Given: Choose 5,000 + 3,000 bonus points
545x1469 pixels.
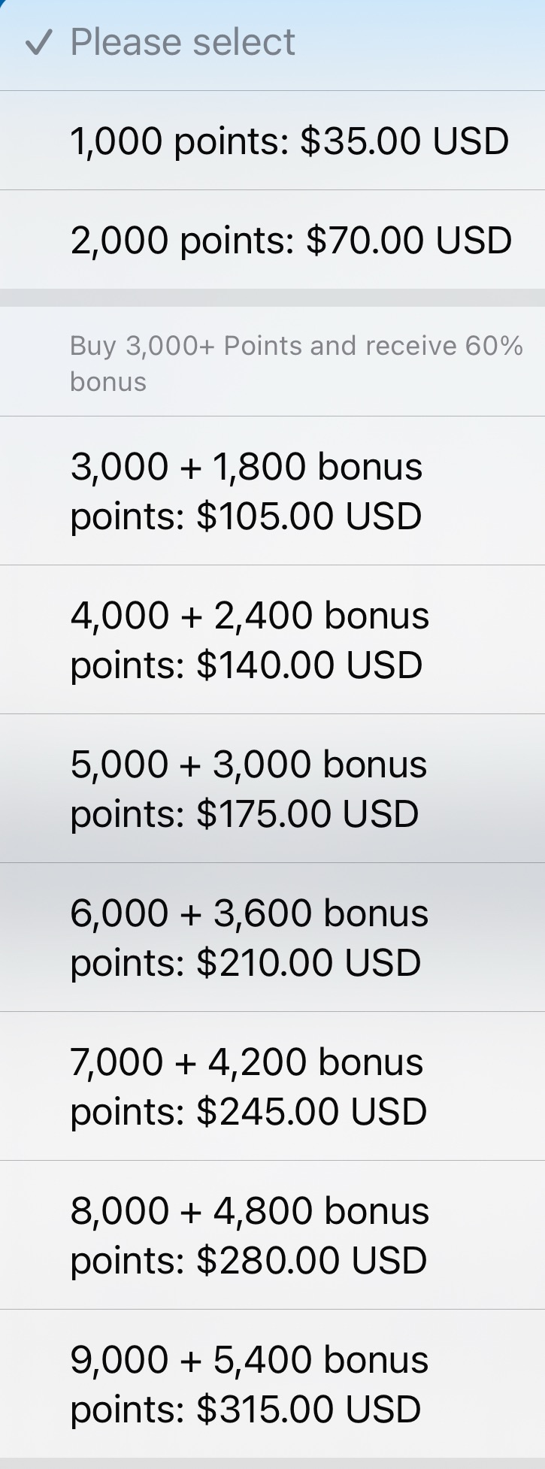Looking at the screenshot, I should 248,789.
